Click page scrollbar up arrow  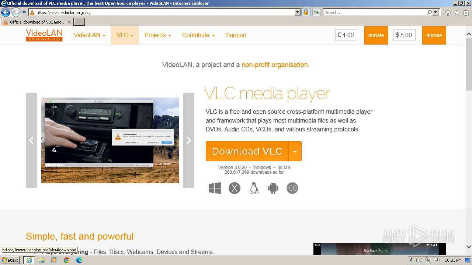tap(469, 34)
